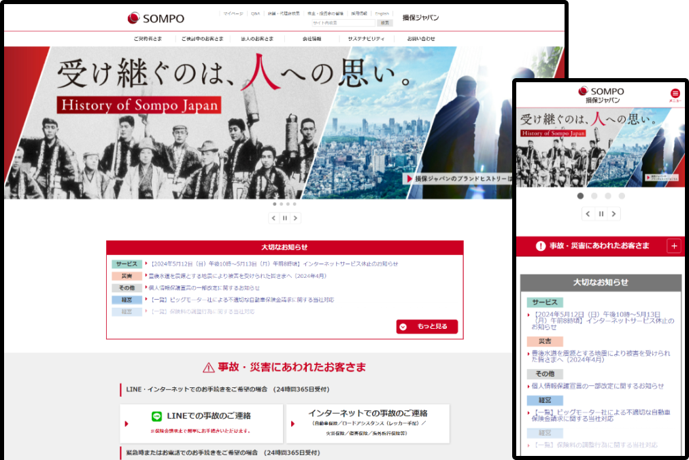
Task: Select the first dot of desktop carousel
Action: [275, 204]
